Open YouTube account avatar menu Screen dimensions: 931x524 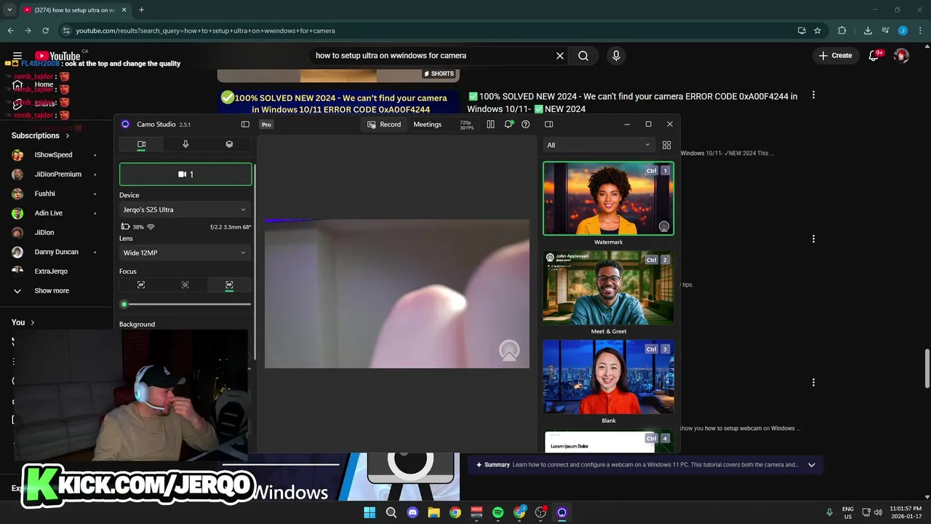point(901,55)
